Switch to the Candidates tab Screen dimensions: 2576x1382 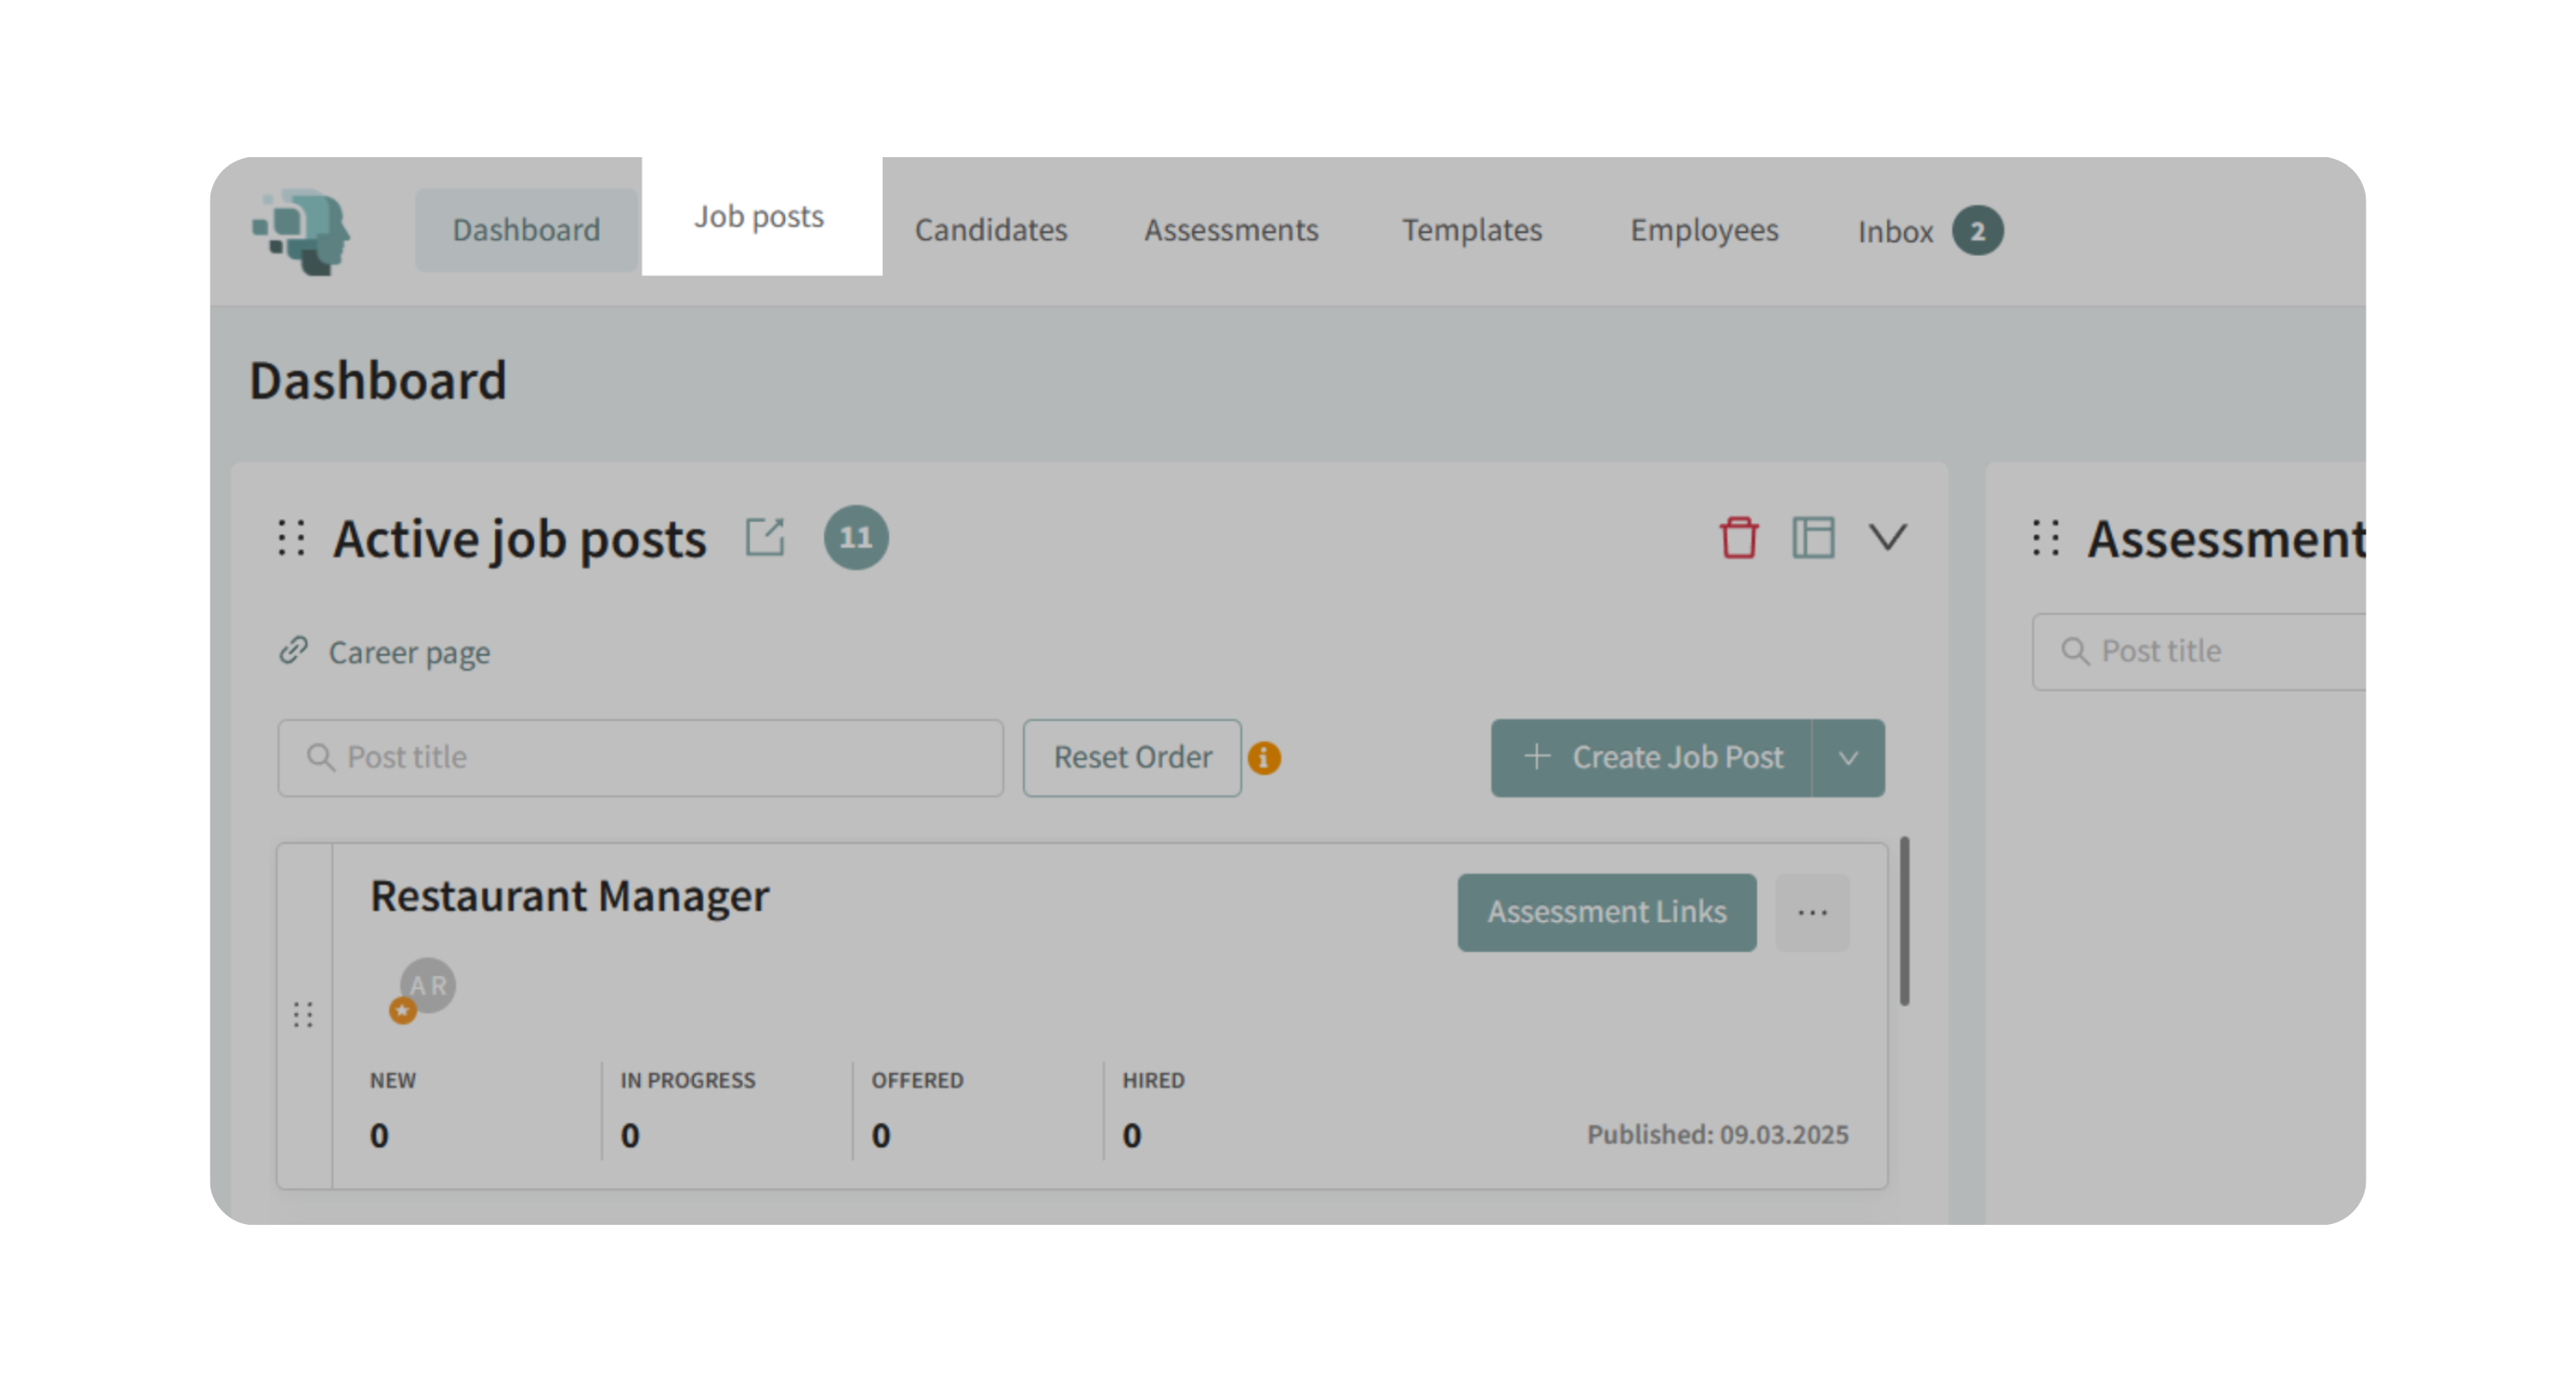(x=990, y=230)
